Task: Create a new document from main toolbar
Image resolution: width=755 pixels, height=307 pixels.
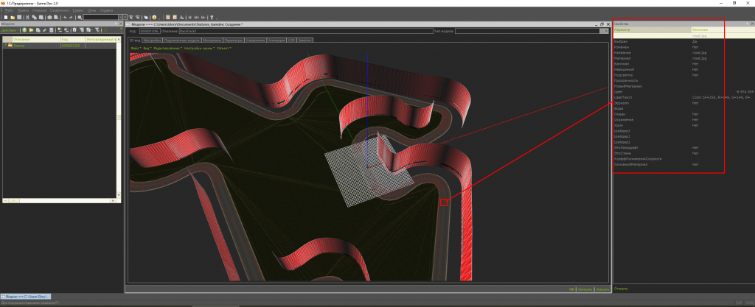Action: tap(6, 17)
